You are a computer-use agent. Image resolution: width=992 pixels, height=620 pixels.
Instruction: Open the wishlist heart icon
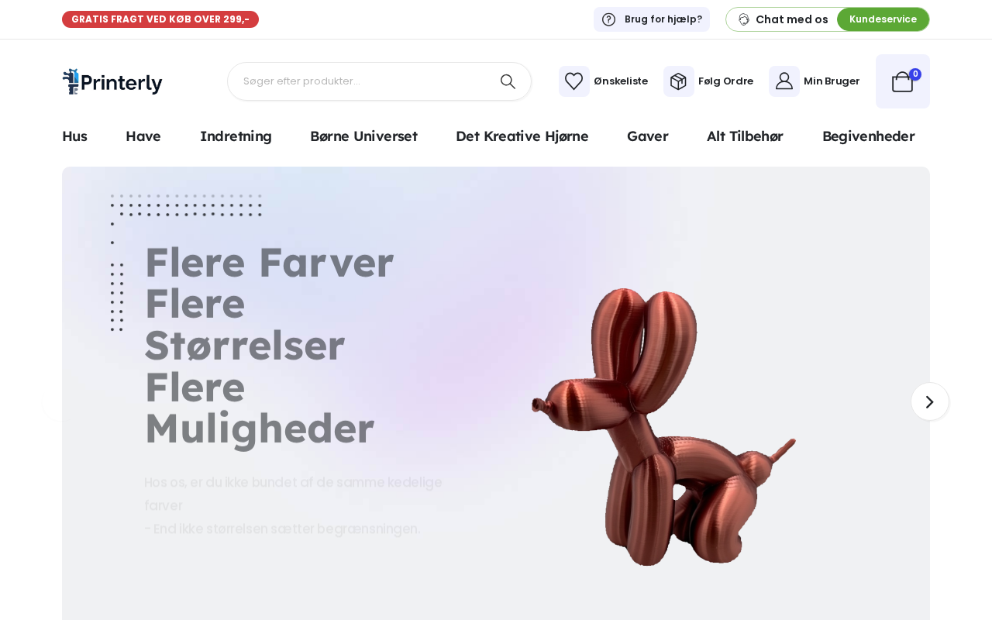pos(573,81)
